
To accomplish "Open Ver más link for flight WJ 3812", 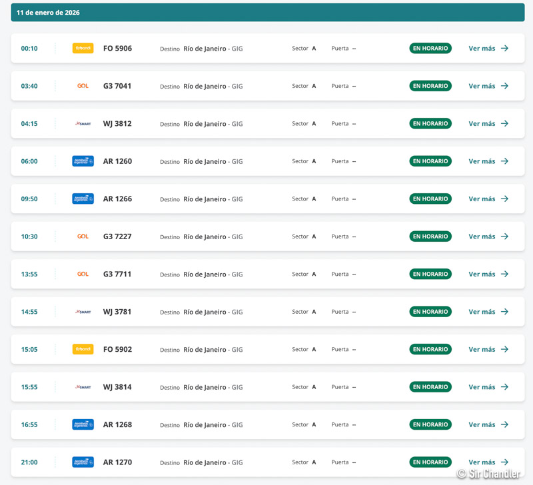I will (482, 124).
